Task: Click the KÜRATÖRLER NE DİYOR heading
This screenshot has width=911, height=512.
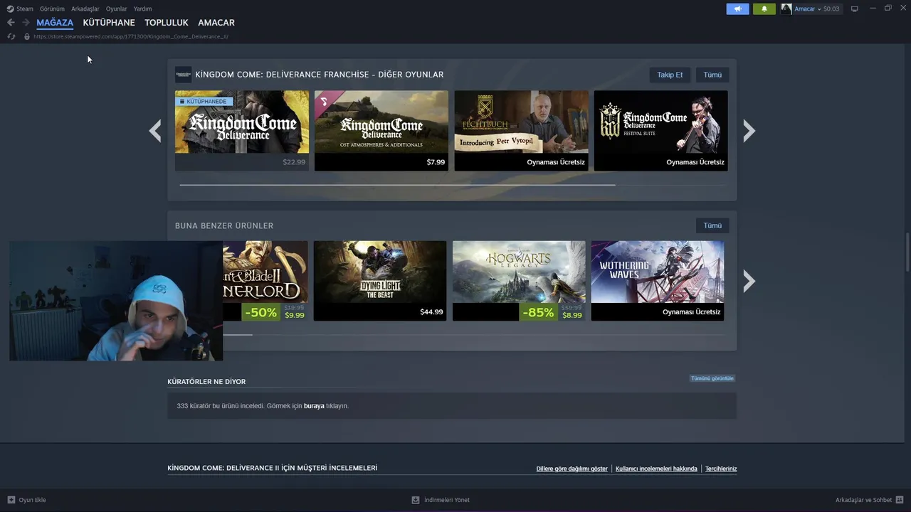Action: pyautogui.click(x=206, y=382)
